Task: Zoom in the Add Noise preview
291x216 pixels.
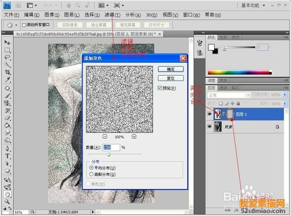Action: point(134,137)
